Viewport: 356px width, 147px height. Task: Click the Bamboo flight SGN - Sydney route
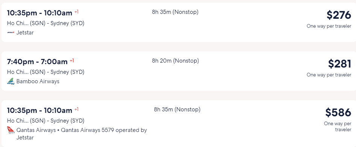46,72
